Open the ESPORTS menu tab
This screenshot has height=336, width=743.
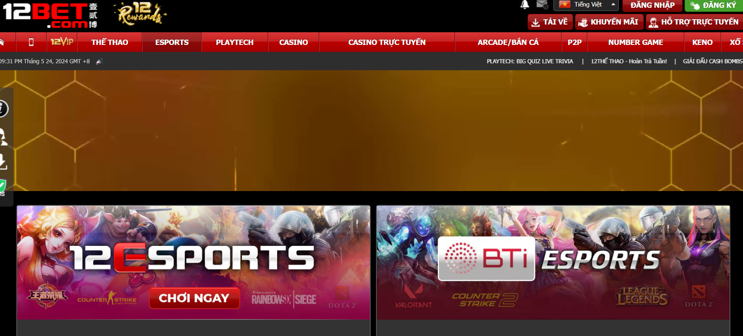click(x=172, y=42)
